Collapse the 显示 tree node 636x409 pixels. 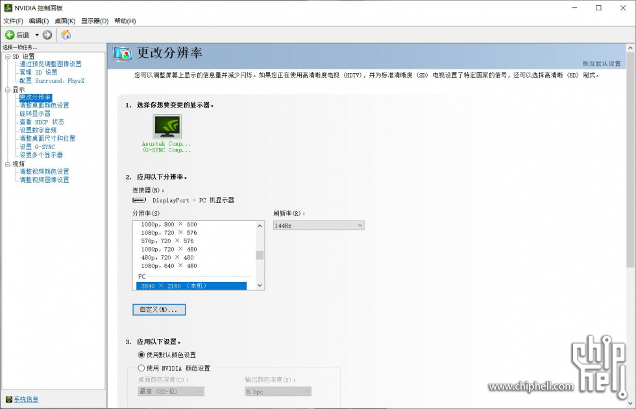[8, 89]
